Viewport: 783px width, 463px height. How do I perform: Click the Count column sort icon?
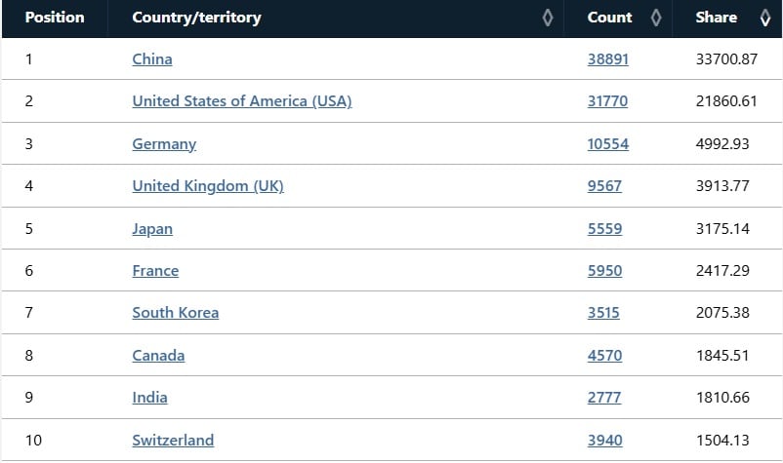tap(656, 18)
